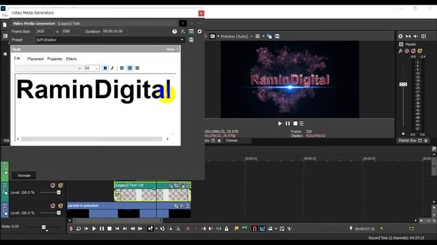Toggle italic formatting in text generator
The width and height of the screenshot is (437, 245).
[112, 68]
